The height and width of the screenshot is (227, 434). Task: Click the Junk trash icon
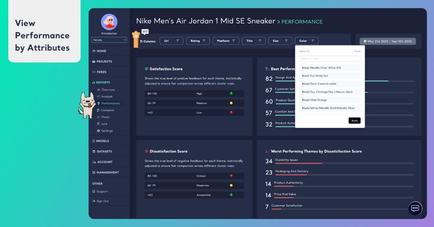point(98,124)
